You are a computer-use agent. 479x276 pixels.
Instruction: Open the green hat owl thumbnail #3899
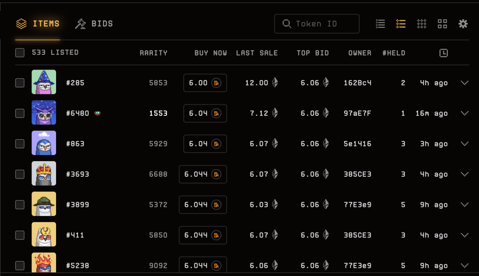(x=44, y=204)
